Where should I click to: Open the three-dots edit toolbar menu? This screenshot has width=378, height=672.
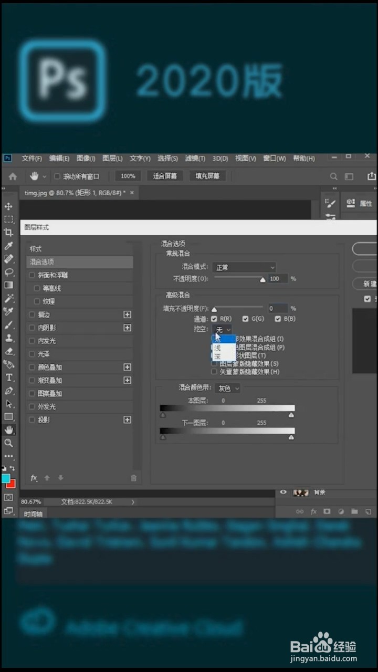coord(8,456)
